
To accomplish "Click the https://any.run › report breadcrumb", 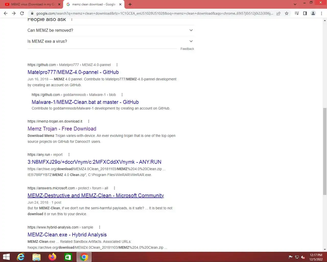I will [x=45, y=155].
